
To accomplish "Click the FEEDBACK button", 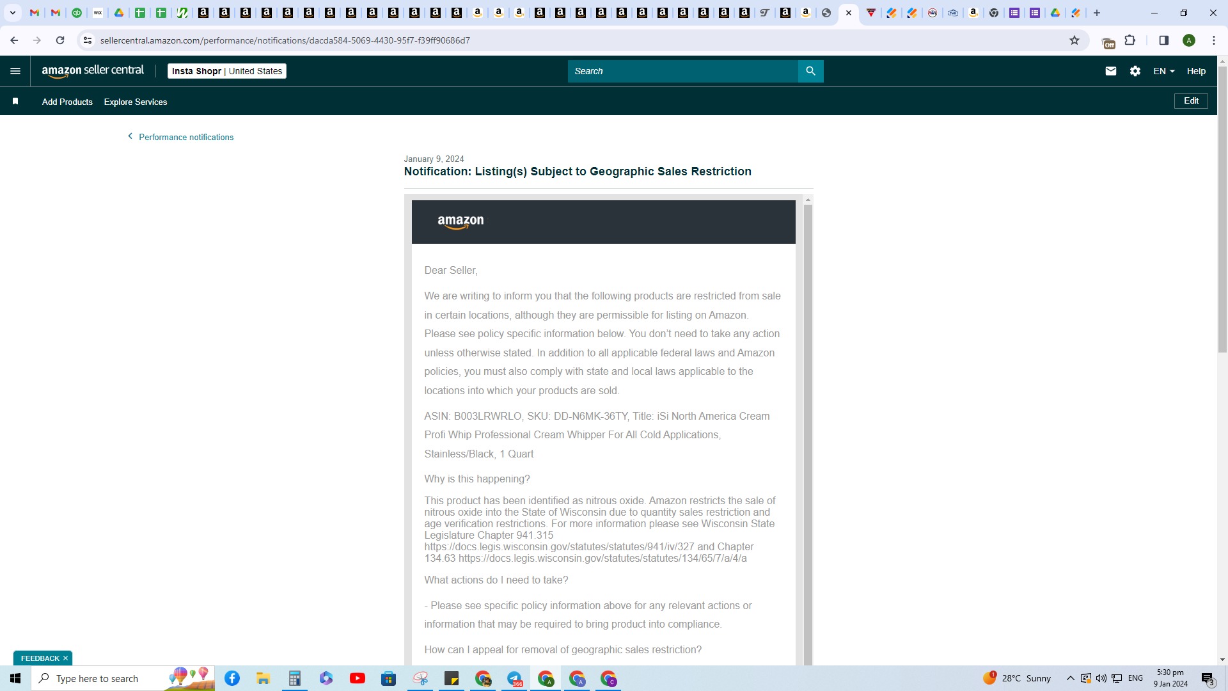I will (x=40, y=658).
